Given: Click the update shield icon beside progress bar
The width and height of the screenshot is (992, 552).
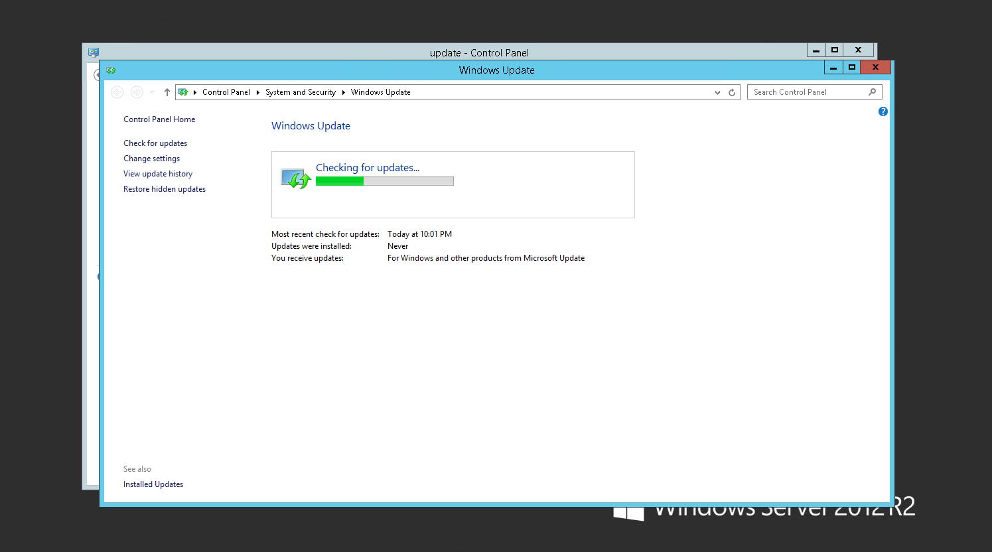Looking at the screenshot, I should (295, 178).
